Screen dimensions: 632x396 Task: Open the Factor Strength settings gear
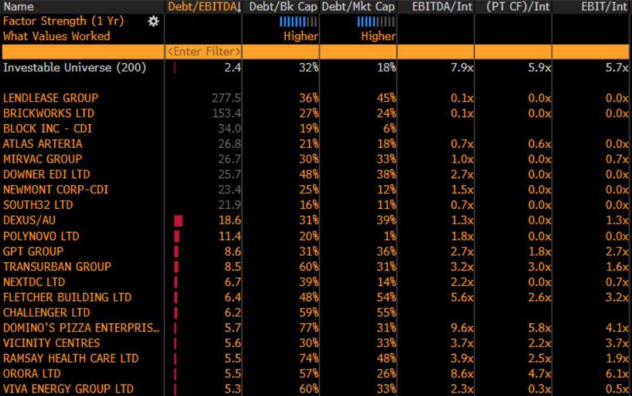(153, 21)
